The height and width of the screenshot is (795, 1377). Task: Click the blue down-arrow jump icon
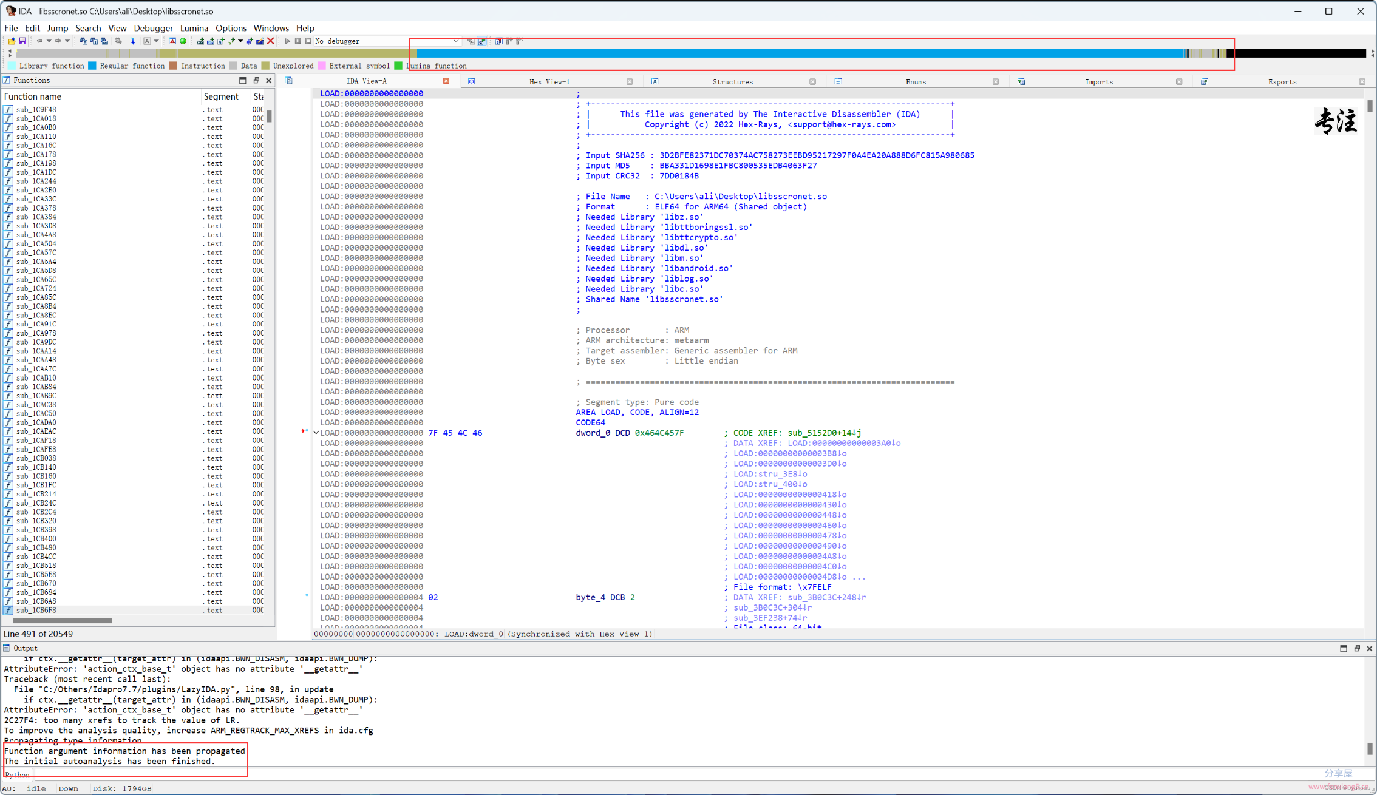tap(133, 41)
